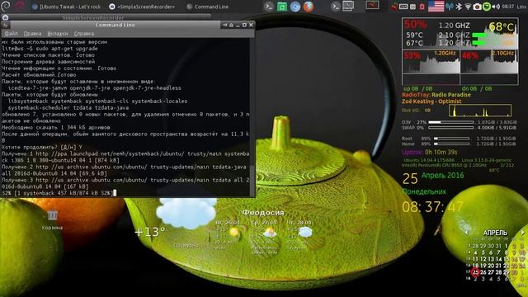Click the +13° temperature reading
The width and height of the screenshot is (528, 297).
coord(150,232)
